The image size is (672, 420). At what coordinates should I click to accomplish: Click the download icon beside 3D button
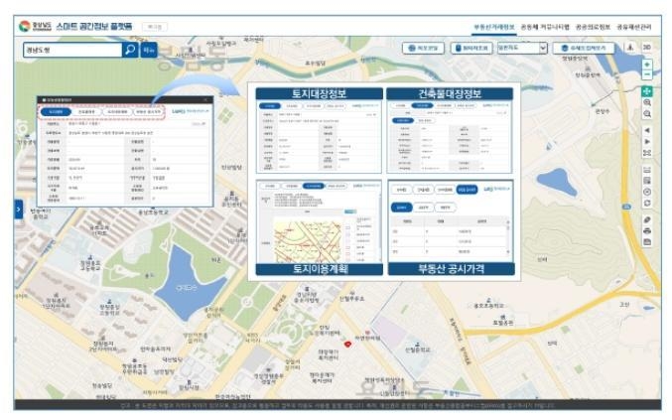630,48
